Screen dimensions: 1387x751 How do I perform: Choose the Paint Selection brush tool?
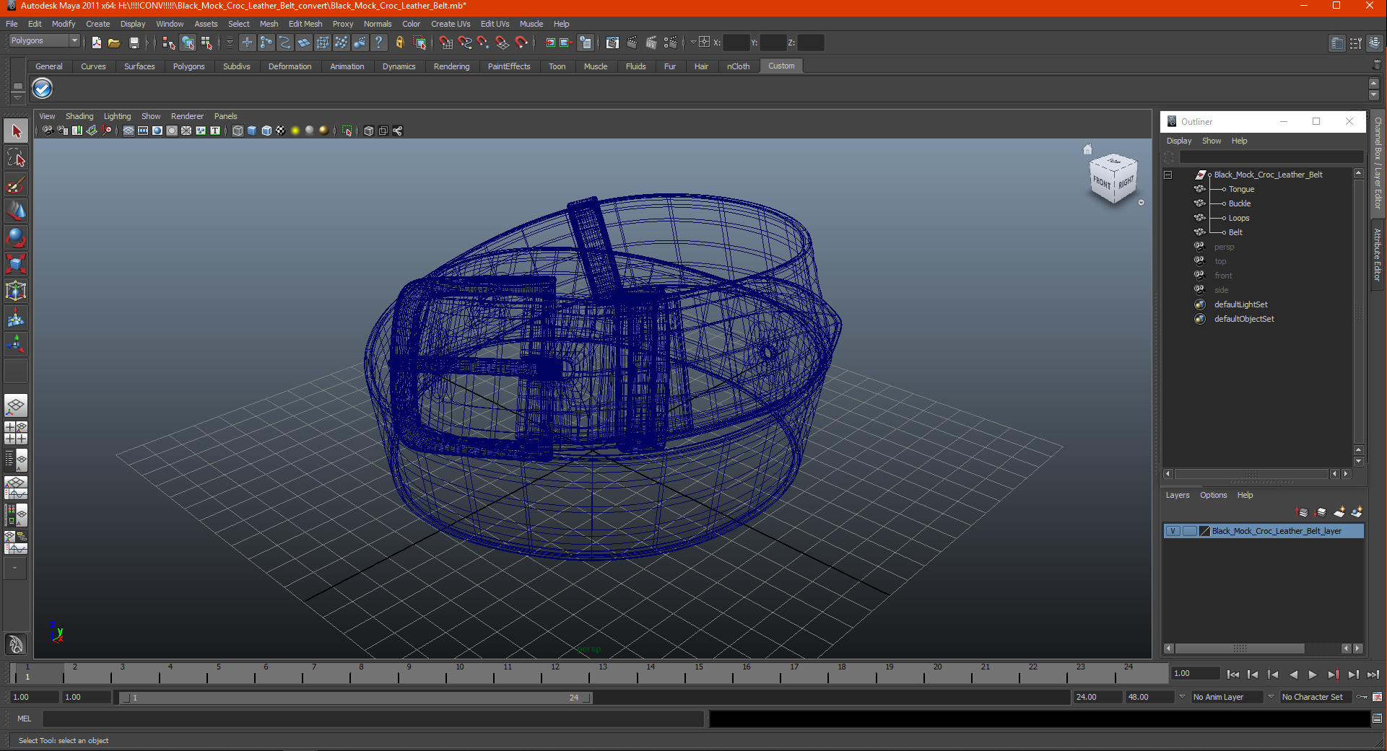pos(16,185)
